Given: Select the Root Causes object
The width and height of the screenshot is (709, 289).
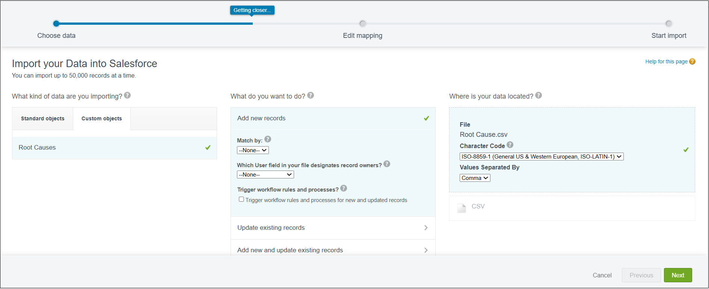Looking at the screenshot, I should [x=115, y=148].
